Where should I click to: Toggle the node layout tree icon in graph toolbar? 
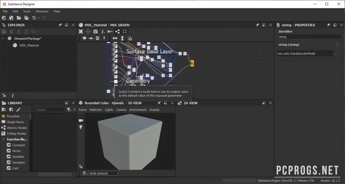click(117, 32)
